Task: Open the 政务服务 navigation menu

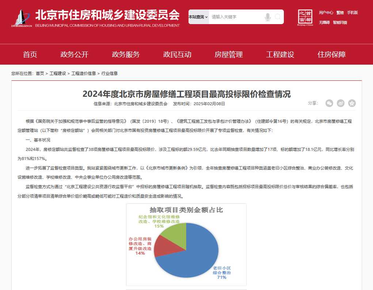Action: point(126,54)
